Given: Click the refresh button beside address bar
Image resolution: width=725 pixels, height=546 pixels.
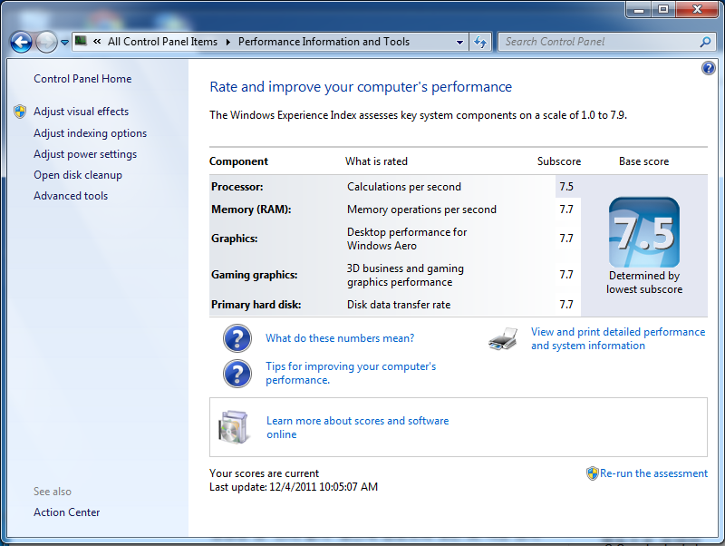Looking at the screenshot, I should 480,42.
